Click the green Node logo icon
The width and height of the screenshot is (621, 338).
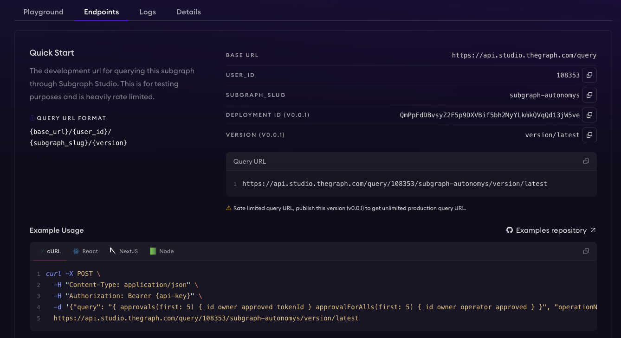pyautogui.click(x=153, y=251)
